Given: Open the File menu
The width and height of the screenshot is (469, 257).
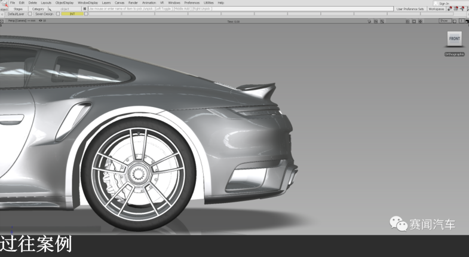Looking at the screenshot, I should click(x=13, y=3).
